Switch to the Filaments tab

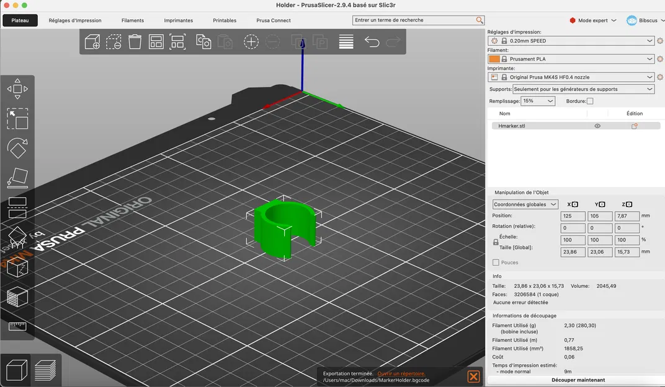pos(133,20)
